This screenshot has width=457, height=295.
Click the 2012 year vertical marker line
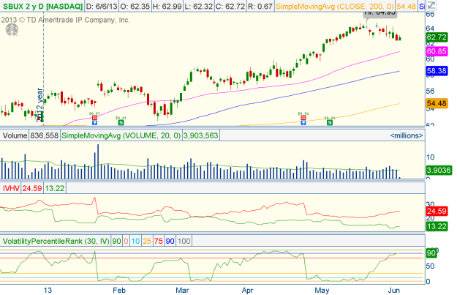(x=44, y=88)
